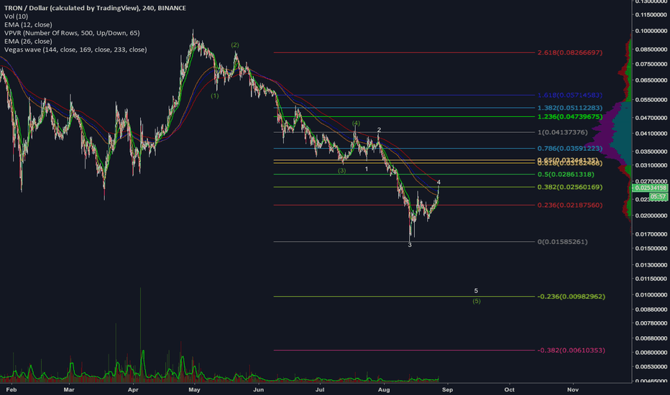This screenshot has height=395, width=670.
Task: Click the Jul label on time axis
Action: pyautogui.click(x=320, y=389)
